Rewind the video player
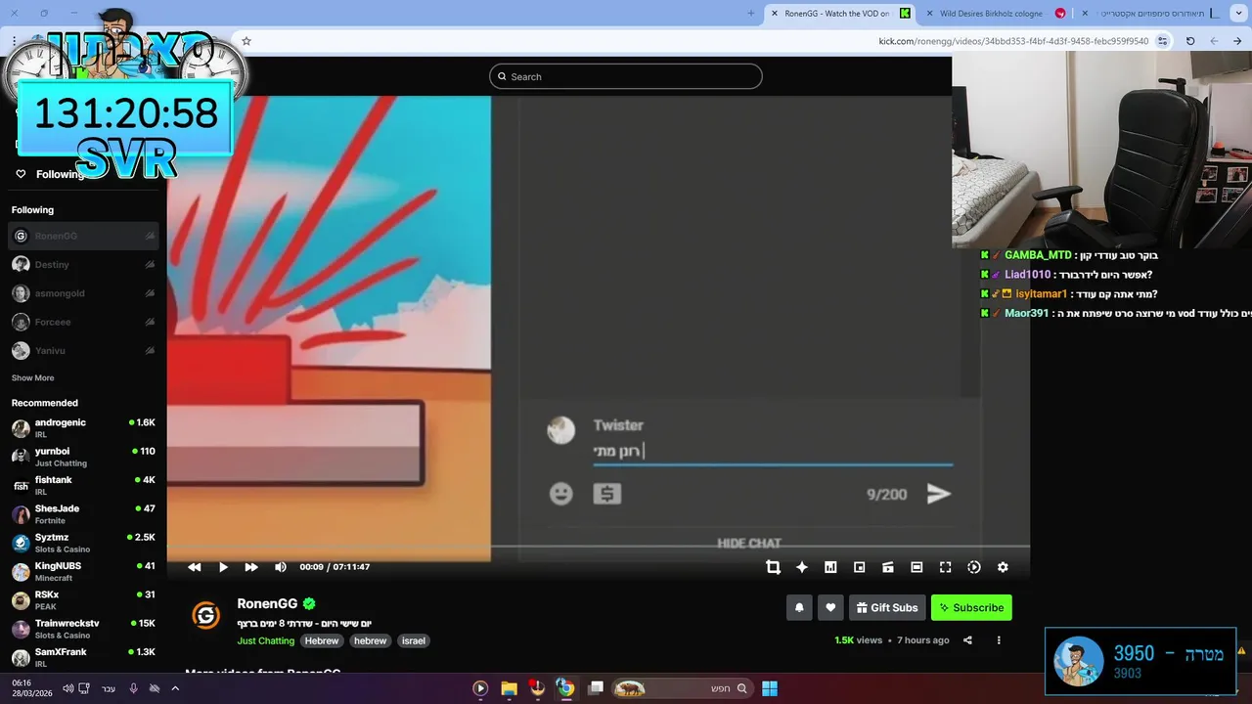 click(x=195, y=567)
